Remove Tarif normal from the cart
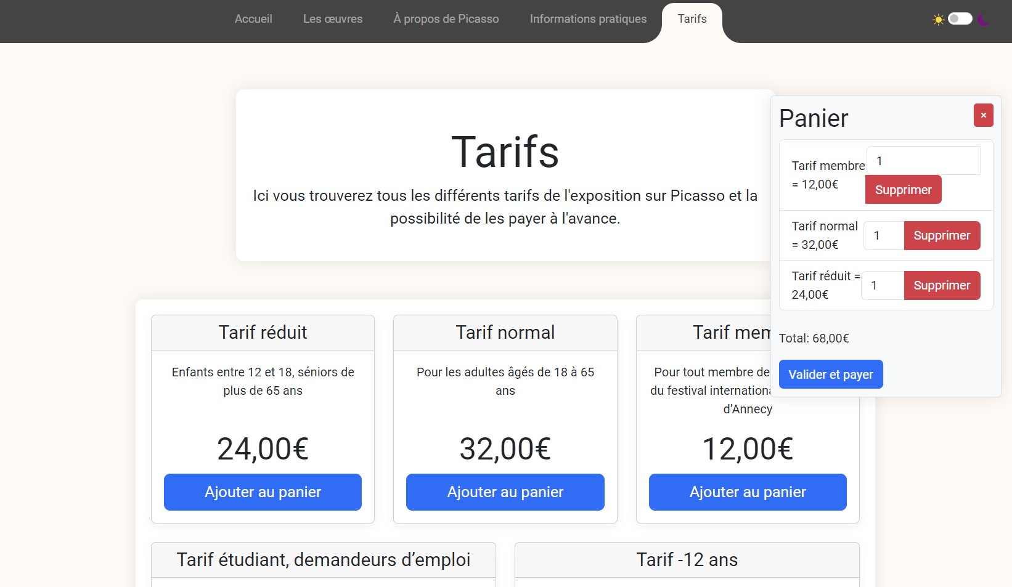 tap(942, 235)
